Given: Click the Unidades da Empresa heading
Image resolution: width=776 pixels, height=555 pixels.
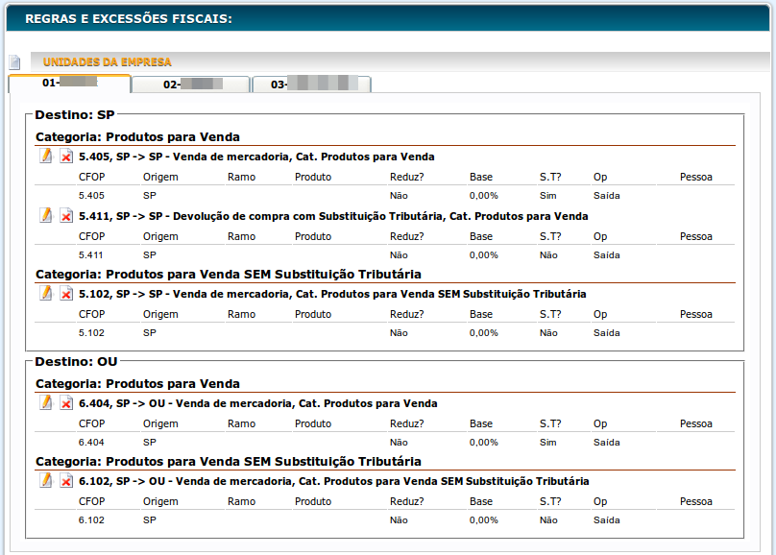Looking at the screenshot, I should point(108,62).
